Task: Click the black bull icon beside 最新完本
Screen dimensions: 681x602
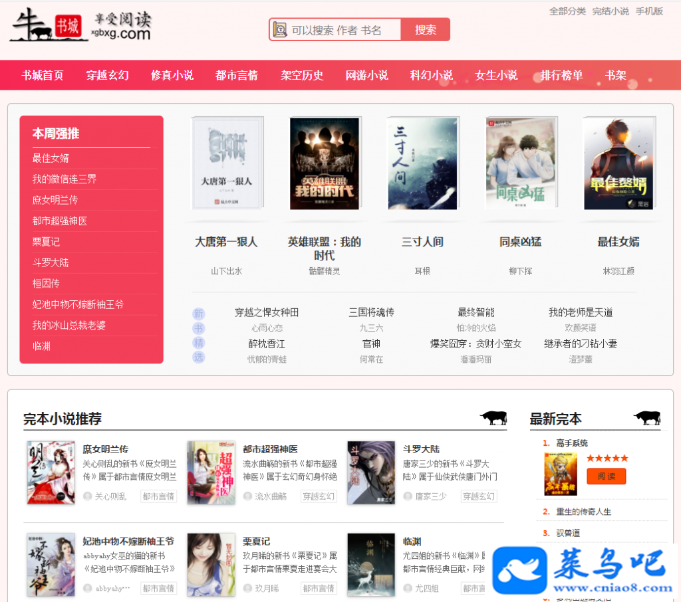Action: tap(647, 417)
